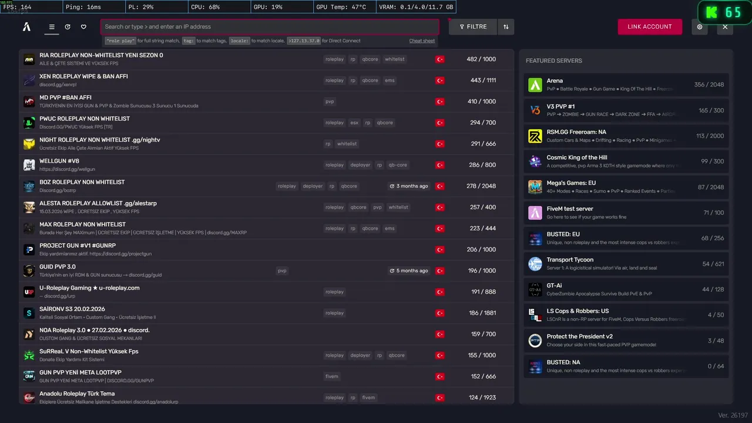Open Protect the President v2 server
The image size is (752, 423).
pos(626,340)
